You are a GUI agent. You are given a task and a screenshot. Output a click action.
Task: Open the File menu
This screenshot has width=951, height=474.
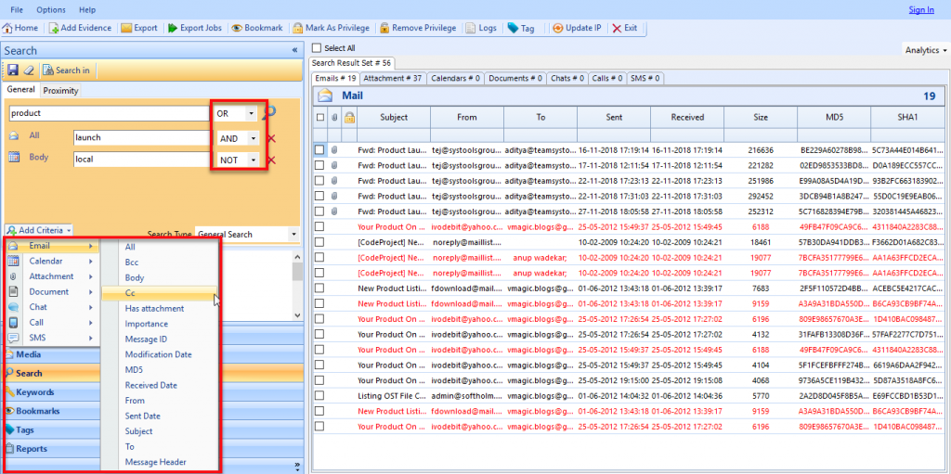point(17,9)
